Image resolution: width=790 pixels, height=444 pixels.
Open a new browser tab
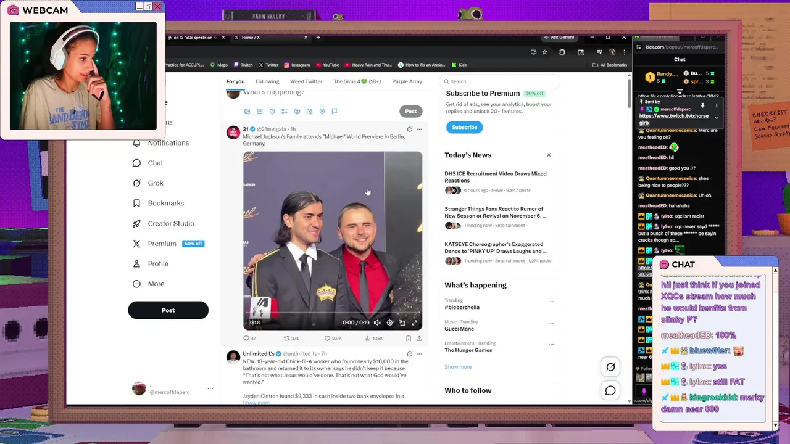pyautogui.click(x=318, y=38)
